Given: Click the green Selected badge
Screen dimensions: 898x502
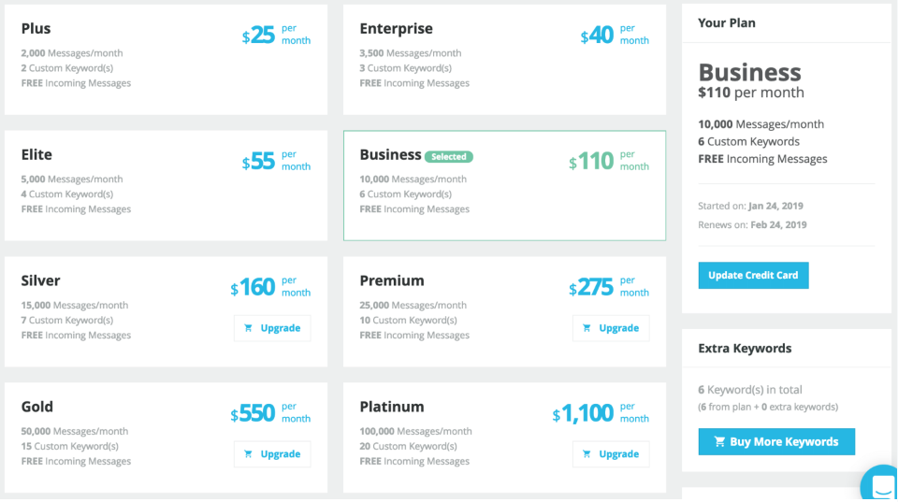Looking at the screenshot, I should (448, 156).
